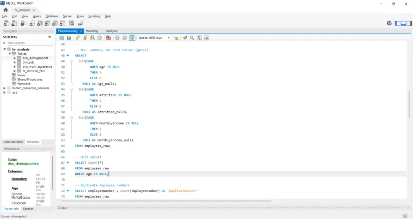Select the Stored Procedures node
The width and height of the screenshot is (413, 219).
[30, 80]
